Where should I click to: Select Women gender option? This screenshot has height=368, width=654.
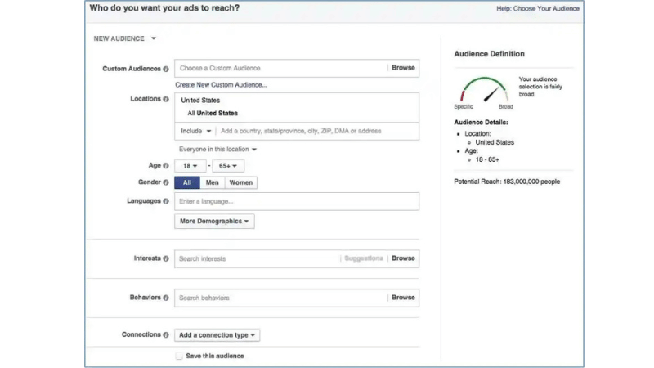[x=240, y=182]
